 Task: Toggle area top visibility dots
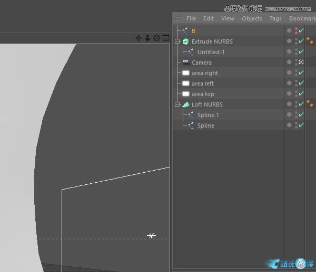coord(296,93)
